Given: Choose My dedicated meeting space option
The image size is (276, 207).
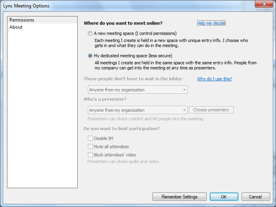Looking at the screenshot, I should pyautogui.click(x=91, y=56).
